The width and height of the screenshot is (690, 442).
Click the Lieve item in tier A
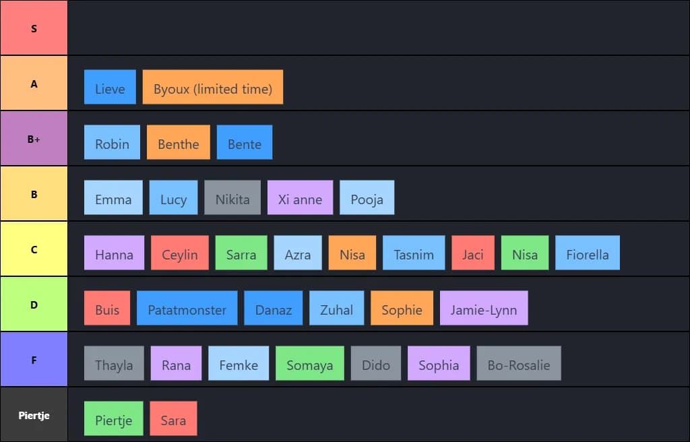tap(110, 88)
